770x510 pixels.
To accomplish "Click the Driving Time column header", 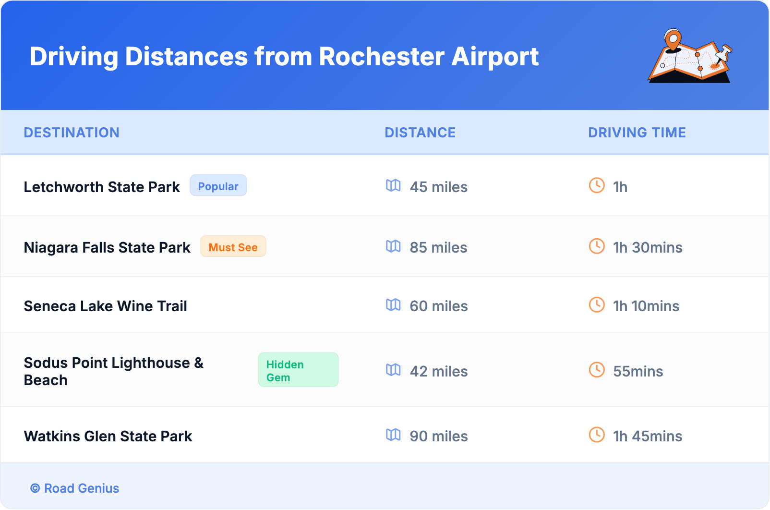I will [637, 133].
